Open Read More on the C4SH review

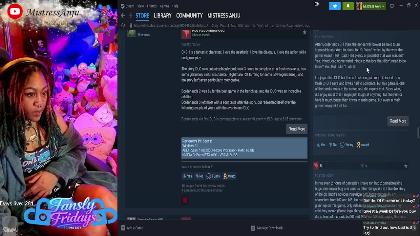coord(297,129)
